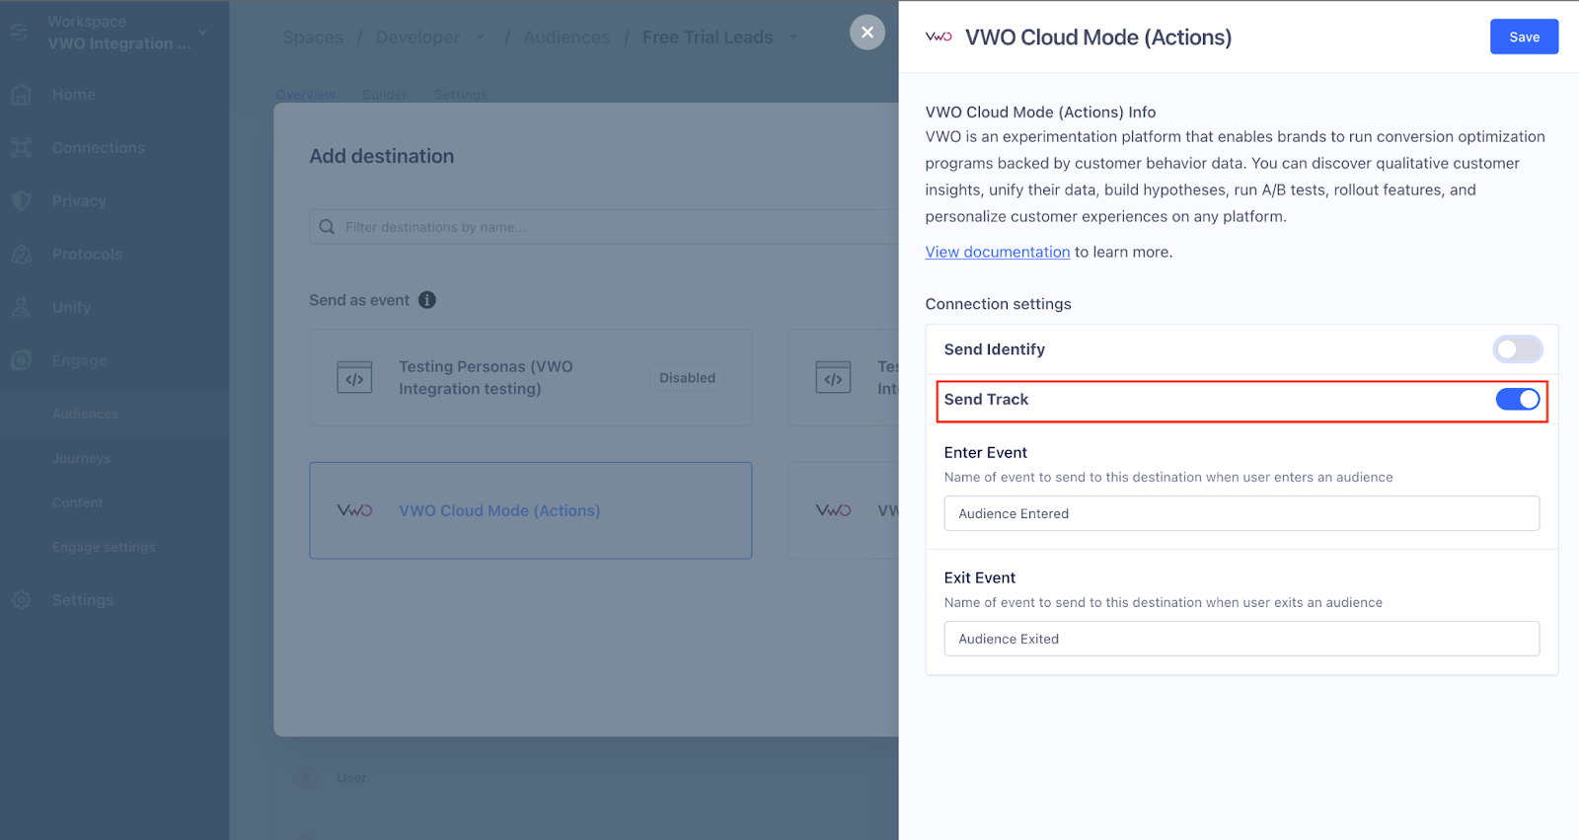
Task: Click Spaces in the breadcrumb
Action: (x=313, y=38)
